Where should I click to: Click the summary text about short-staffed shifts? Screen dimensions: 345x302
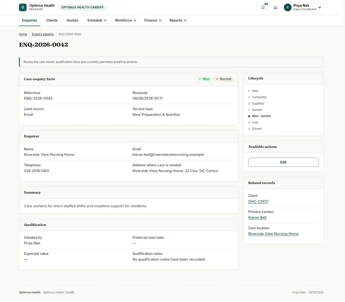[85, 206]
